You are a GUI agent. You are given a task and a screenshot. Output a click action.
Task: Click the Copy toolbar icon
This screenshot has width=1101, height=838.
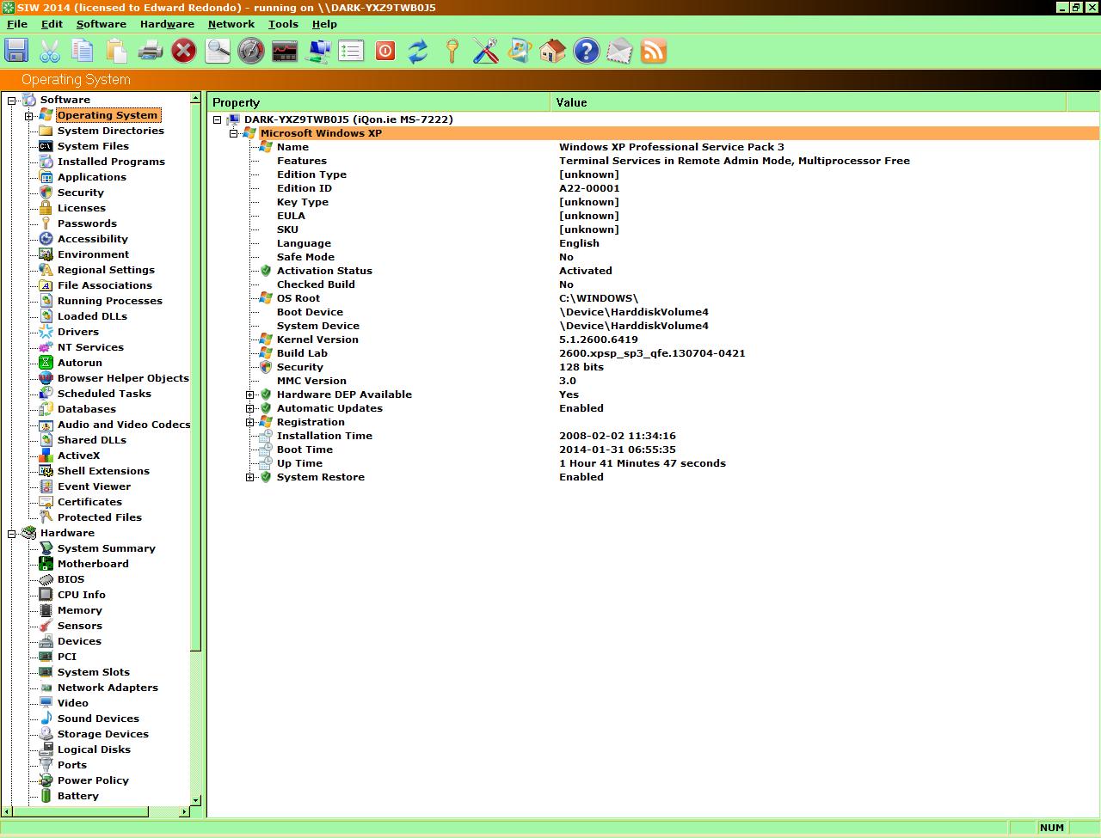point(83,51)
